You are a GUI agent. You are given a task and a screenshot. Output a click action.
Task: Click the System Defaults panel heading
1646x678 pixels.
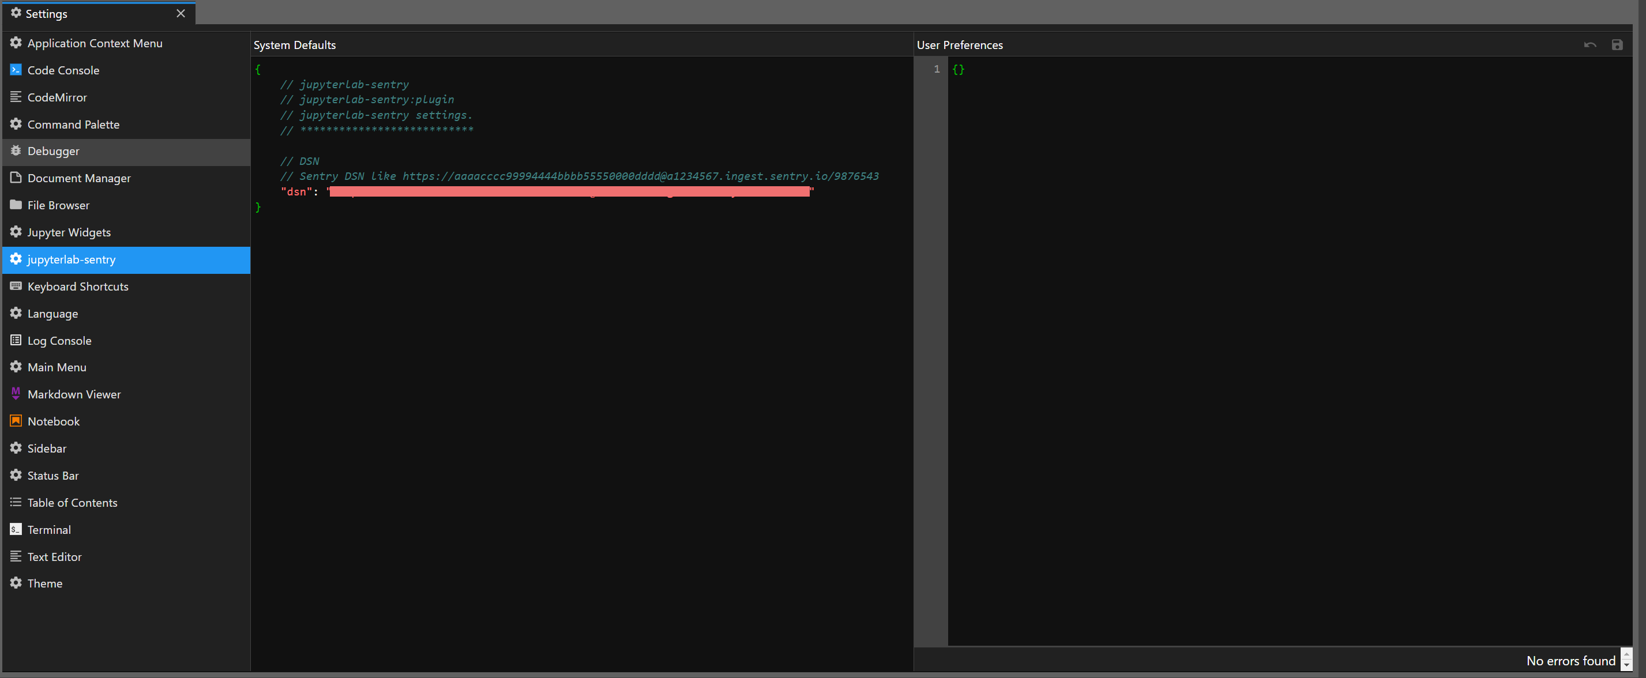295,45
